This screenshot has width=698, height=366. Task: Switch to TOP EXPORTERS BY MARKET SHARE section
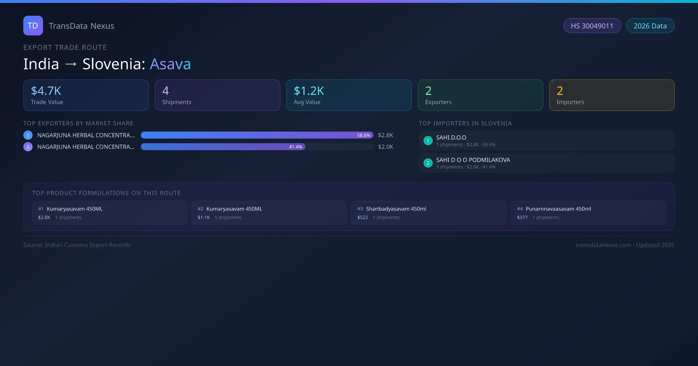pos(78,123)
